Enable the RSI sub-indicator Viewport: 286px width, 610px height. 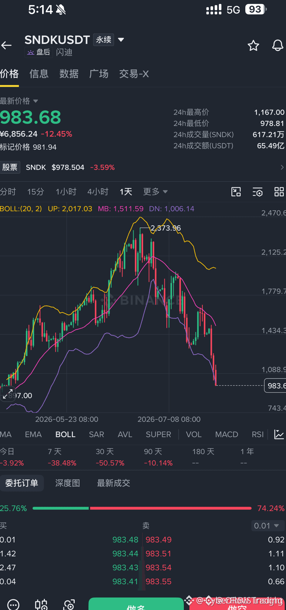tap(258, 434)
